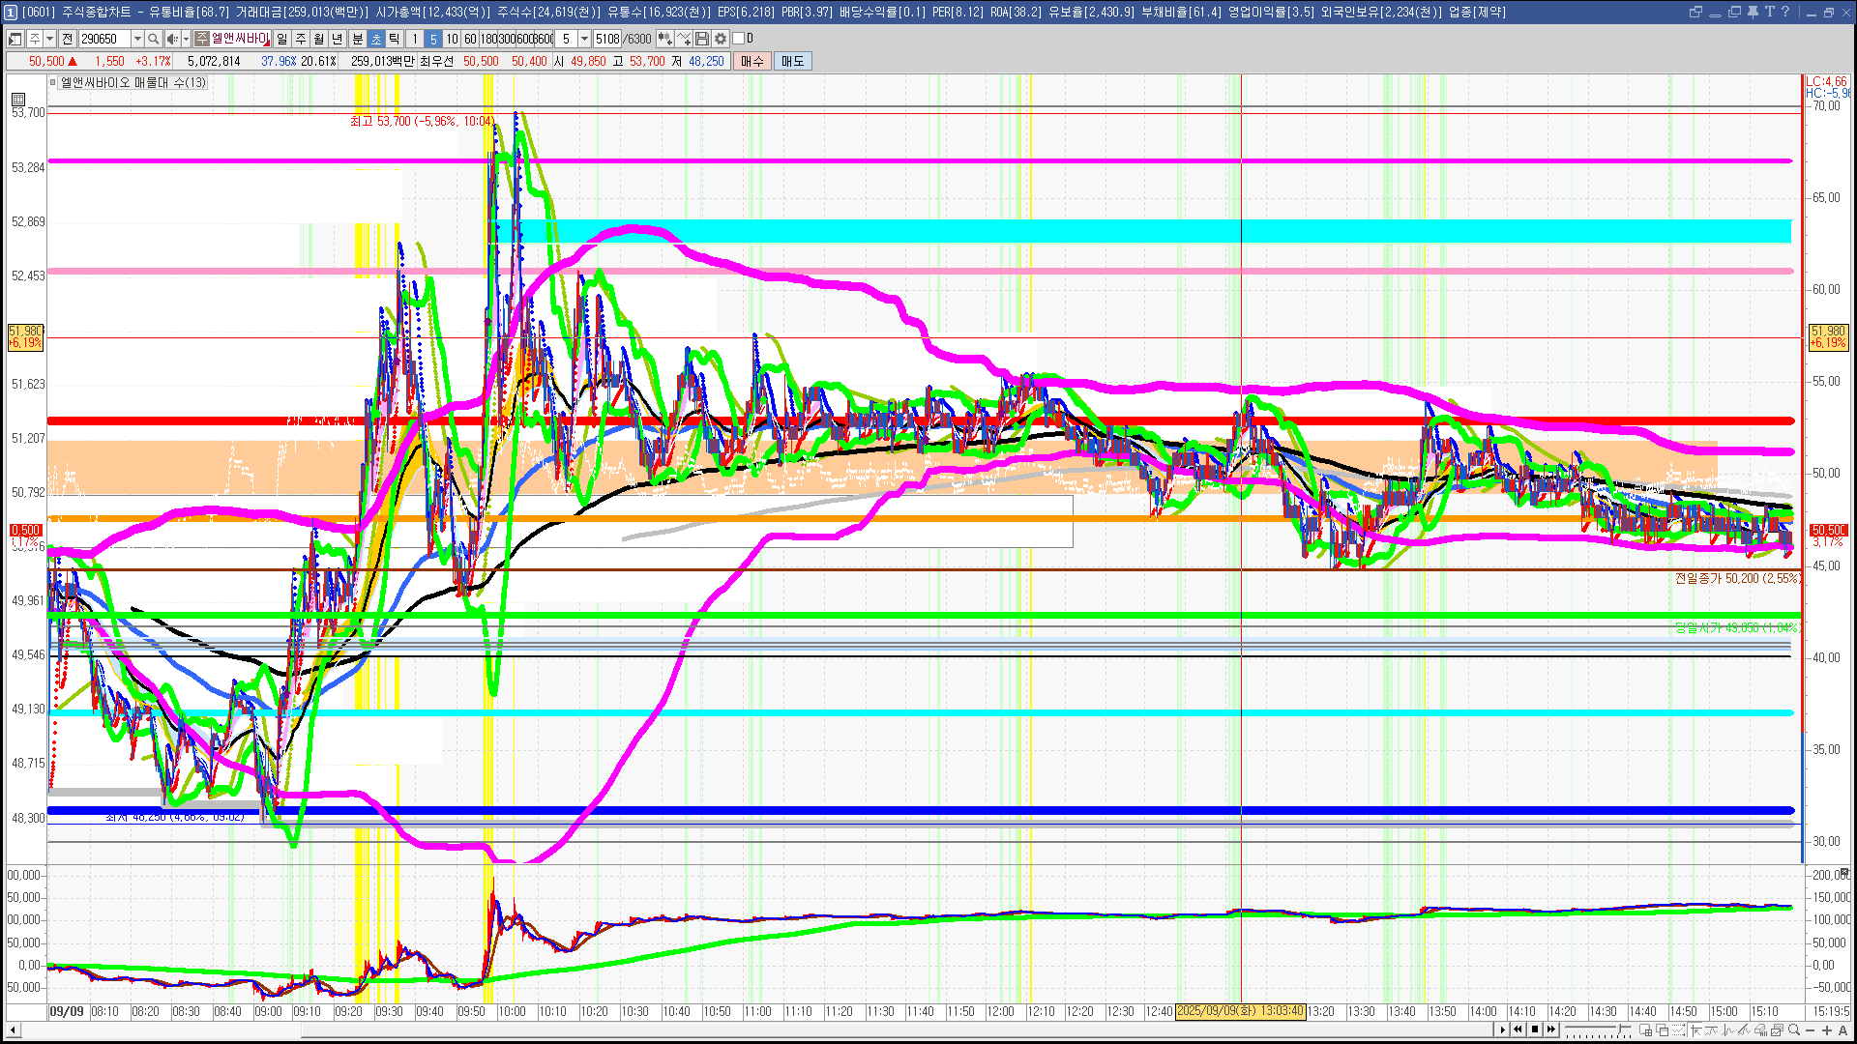Image resolution: width=1857 pixels, height=1044 pixels.
Task: Click the speaker sound icon
Action: click(x=172, y=39)
